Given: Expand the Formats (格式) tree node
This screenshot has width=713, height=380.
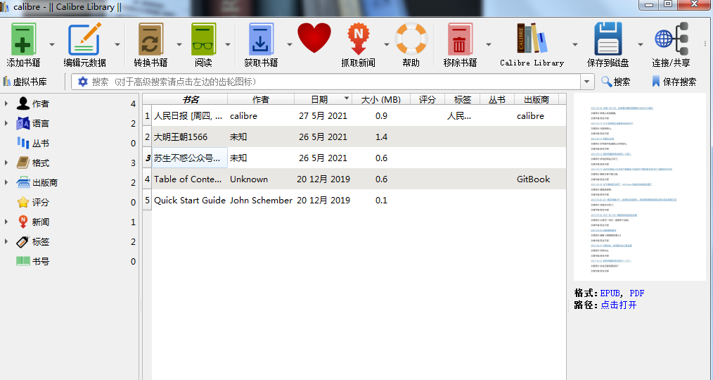Looking at the screenshot, I should [6, 163].
